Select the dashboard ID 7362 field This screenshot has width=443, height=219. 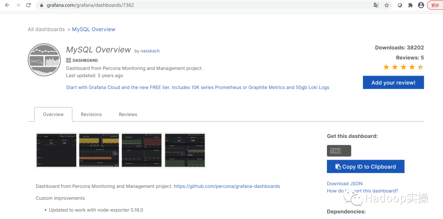tap(339, 151)
